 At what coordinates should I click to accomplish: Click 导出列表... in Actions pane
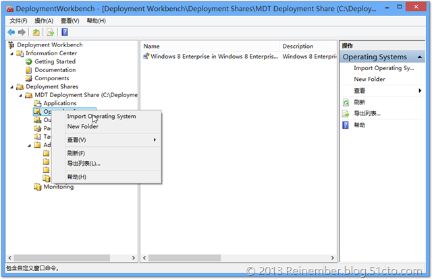pyautogui.click(x=367, y=113)
